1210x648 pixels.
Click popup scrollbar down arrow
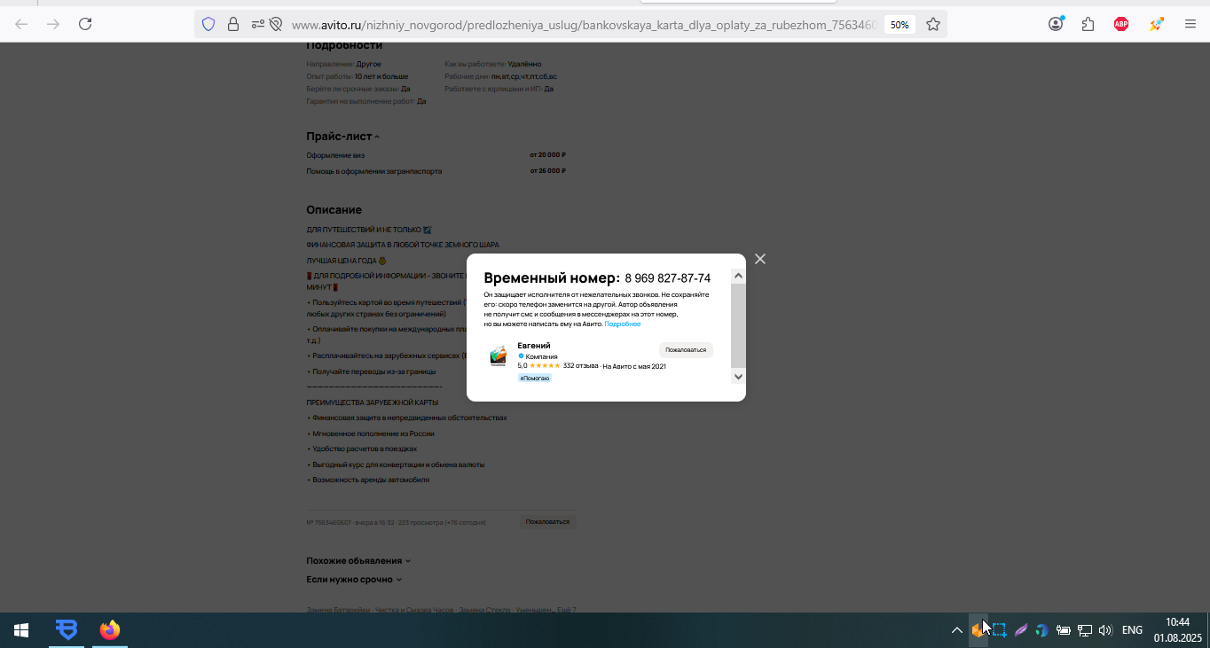pos(738,377)
